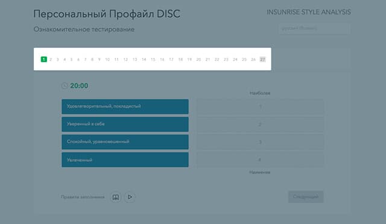Jump to question 18 in navigator
This screenshot has width=386, height=224.
pos(180,59)
